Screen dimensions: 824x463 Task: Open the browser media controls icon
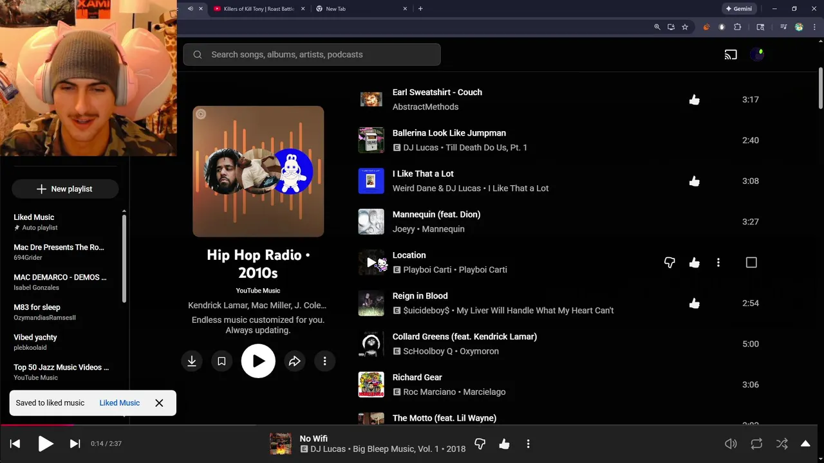[783, 27]
